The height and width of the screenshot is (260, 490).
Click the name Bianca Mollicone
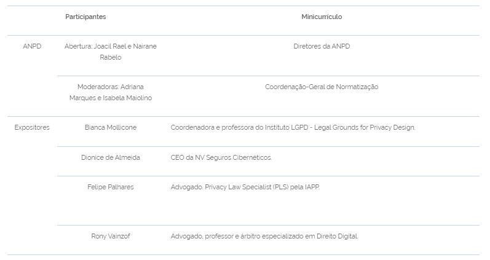(x=111, y=128)
